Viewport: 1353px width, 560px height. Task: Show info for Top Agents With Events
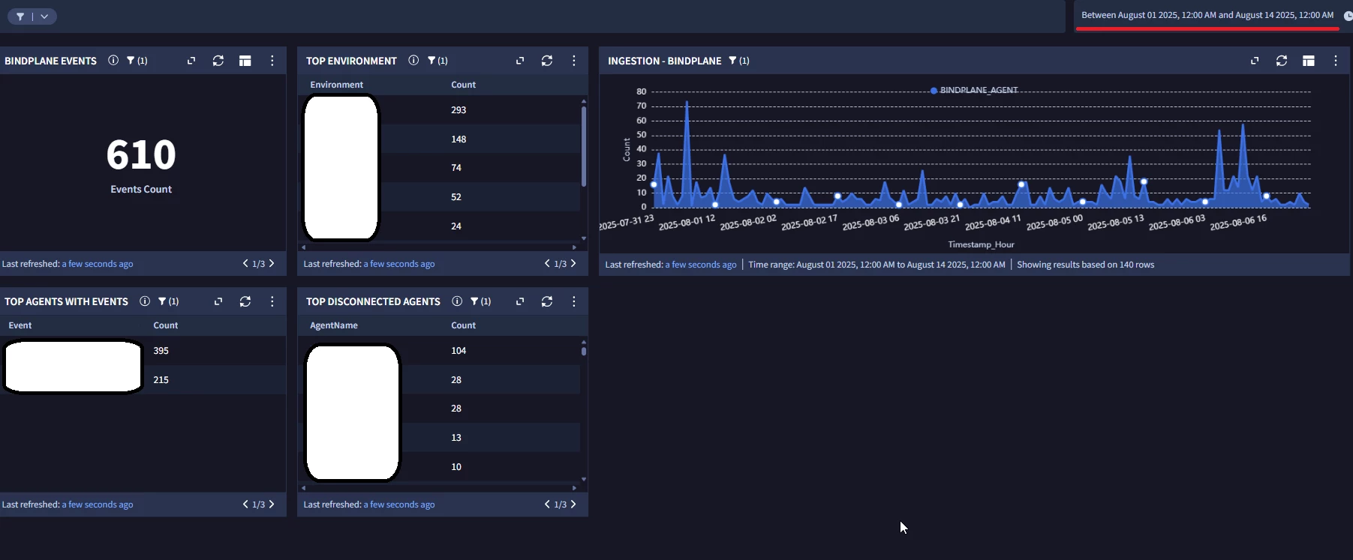145,301
